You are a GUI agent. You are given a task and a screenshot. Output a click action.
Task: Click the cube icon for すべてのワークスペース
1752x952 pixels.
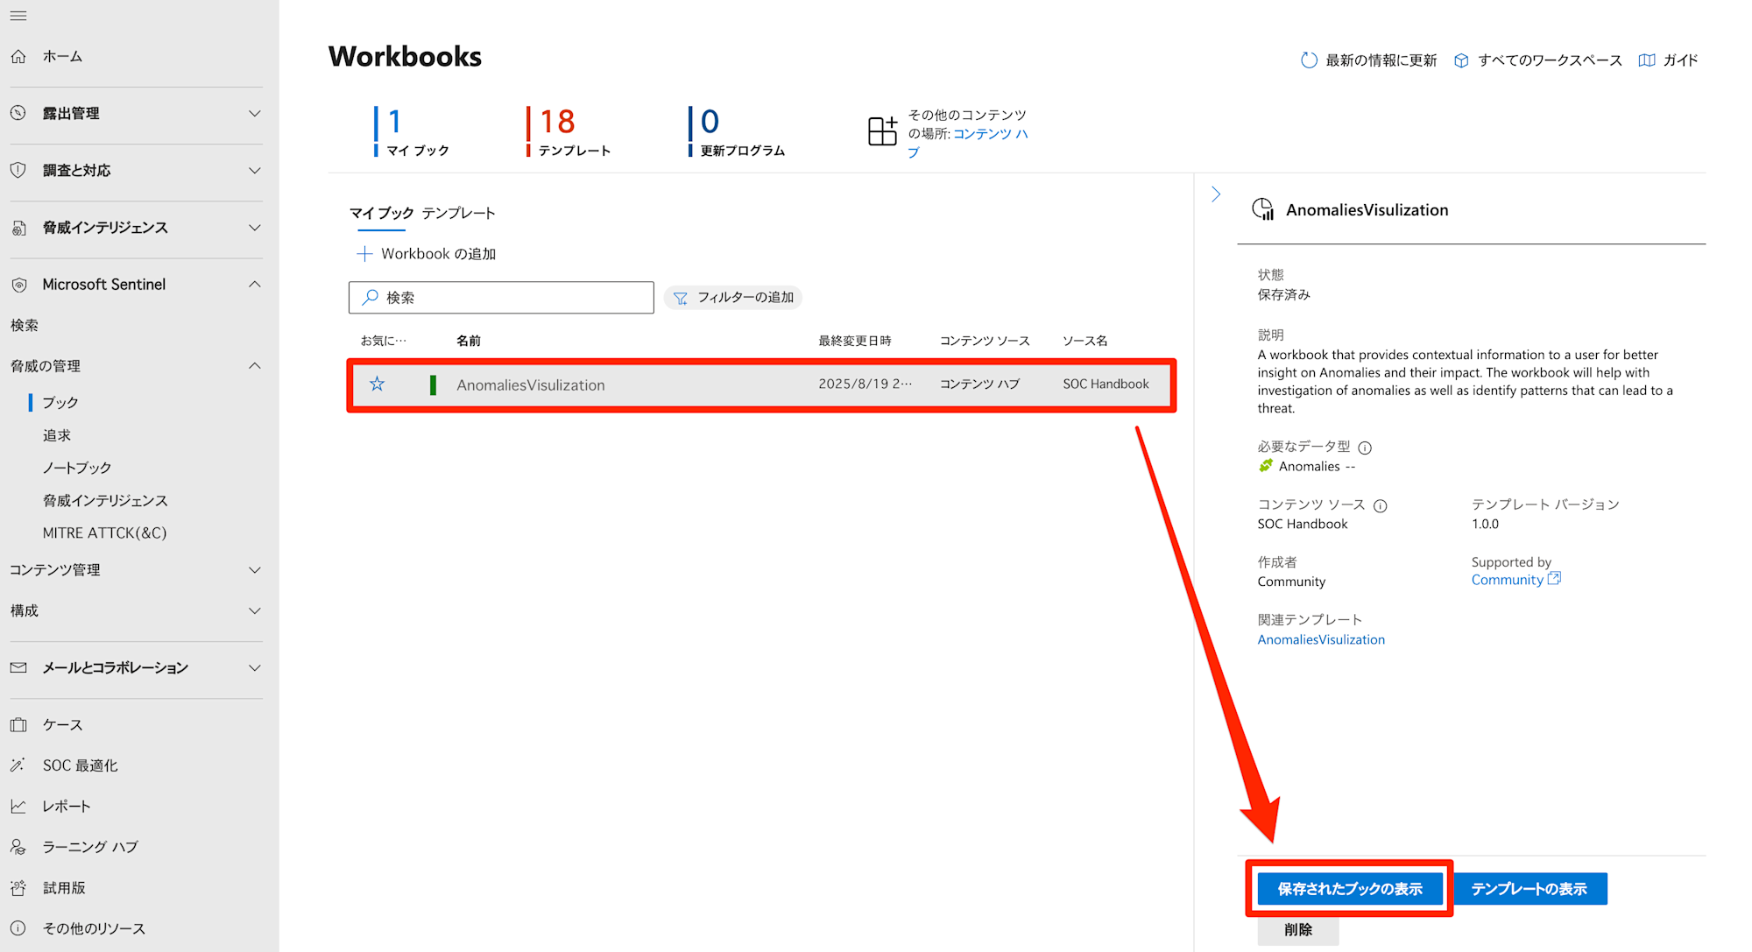coord(1461,60)
